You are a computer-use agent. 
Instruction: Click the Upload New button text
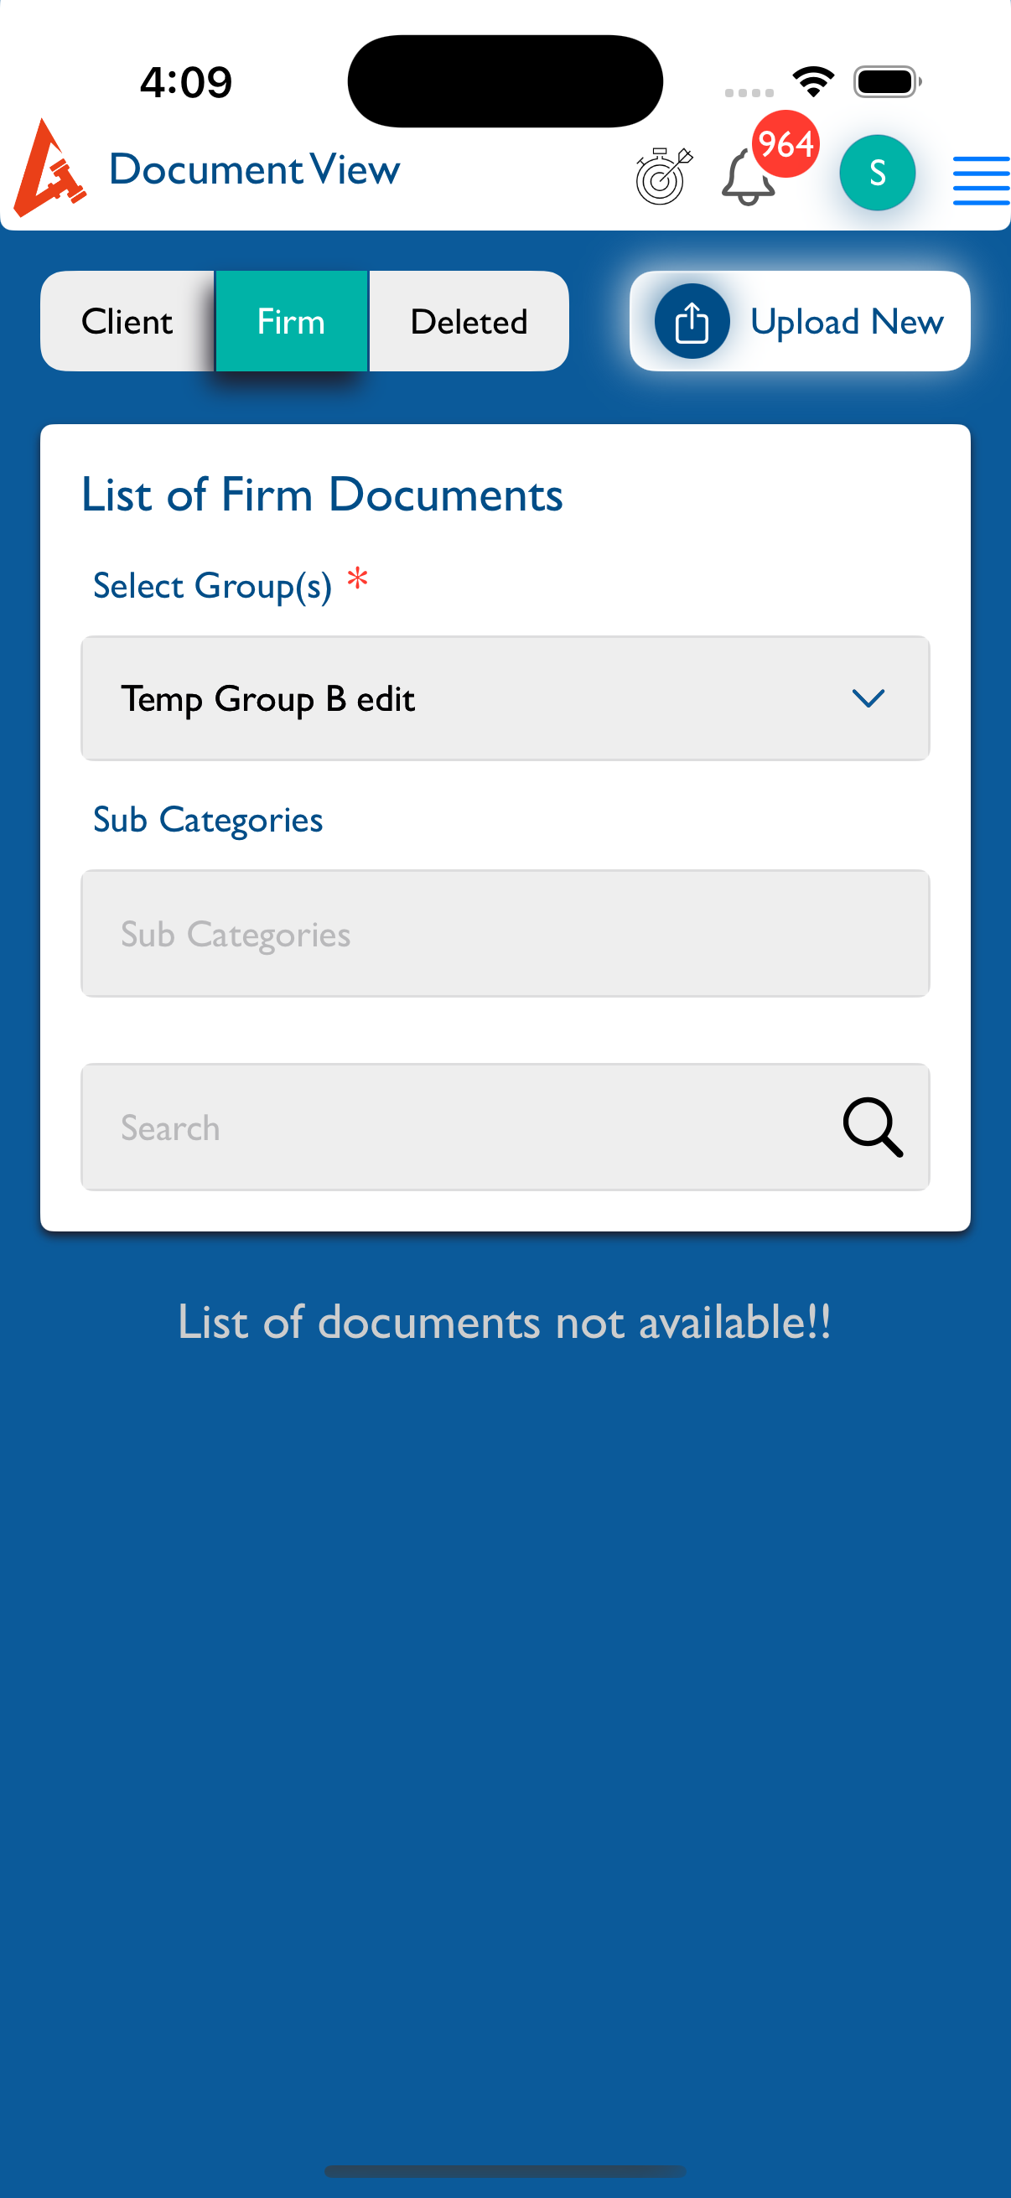coord(847,322)
